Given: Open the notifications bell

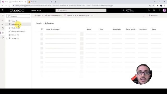Looking at the screenshot, I should tap(149, 10).
